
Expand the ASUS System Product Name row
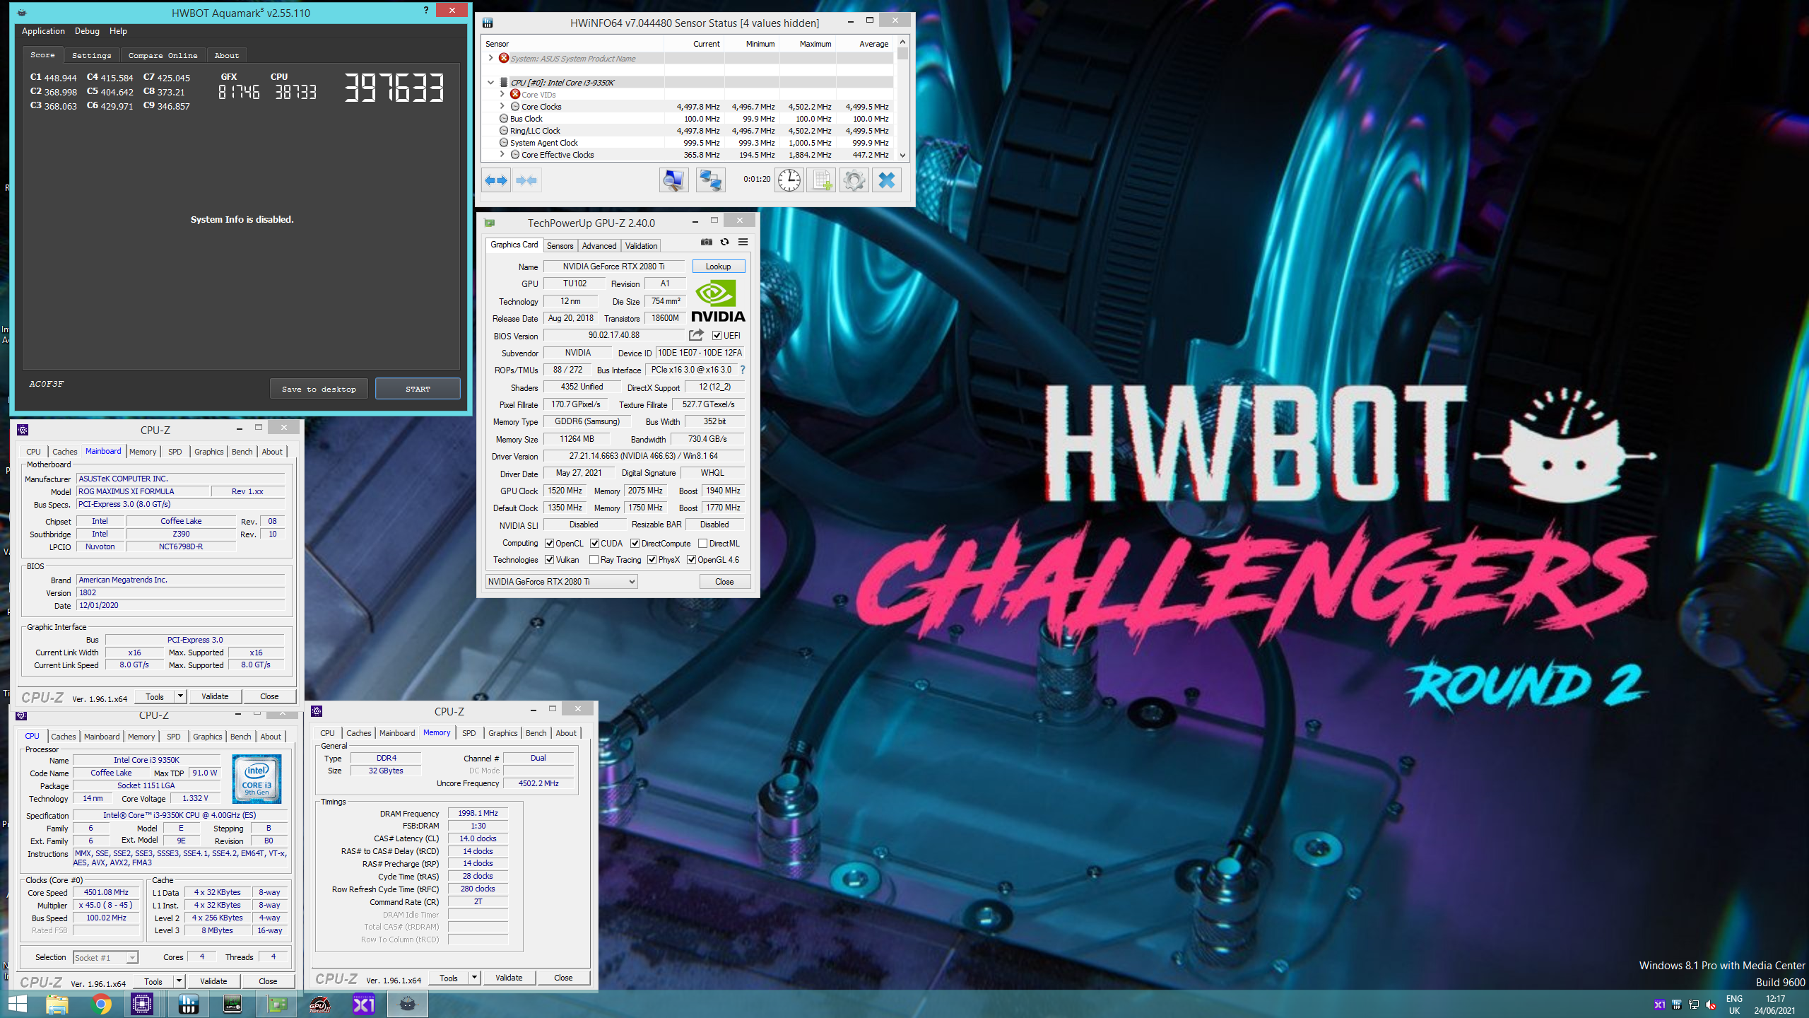[x=490, y=58]
